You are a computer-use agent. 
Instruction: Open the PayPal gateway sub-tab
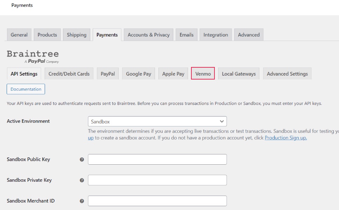click(108, 74)
